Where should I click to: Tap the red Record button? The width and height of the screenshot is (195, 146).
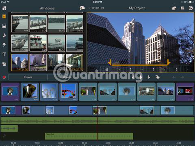click(4, 77)
